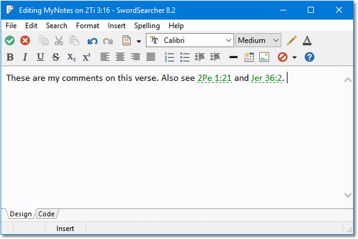
Task: Click the Insert mode status indicator
Action: (x=66, y=229)
